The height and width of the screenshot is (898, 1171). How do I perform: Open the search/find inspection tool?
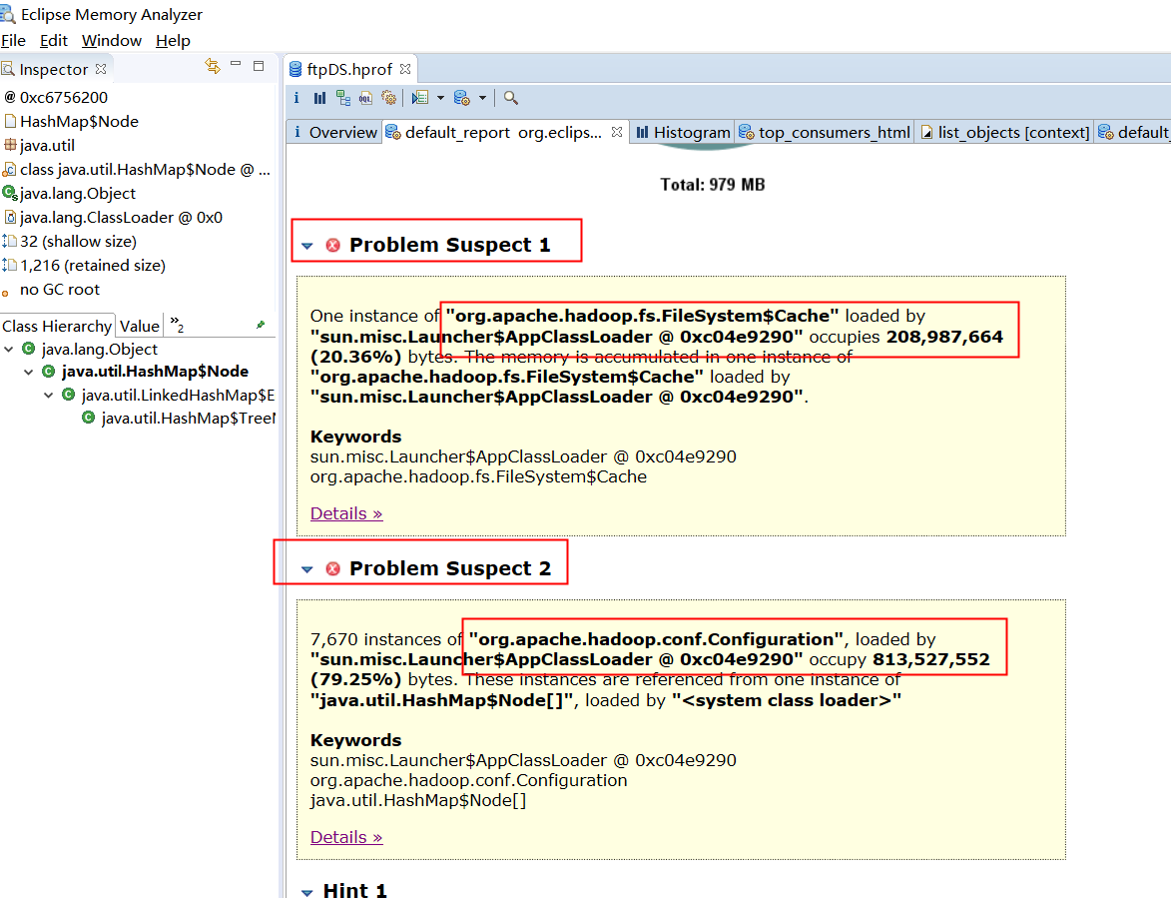tap(510, 97)
